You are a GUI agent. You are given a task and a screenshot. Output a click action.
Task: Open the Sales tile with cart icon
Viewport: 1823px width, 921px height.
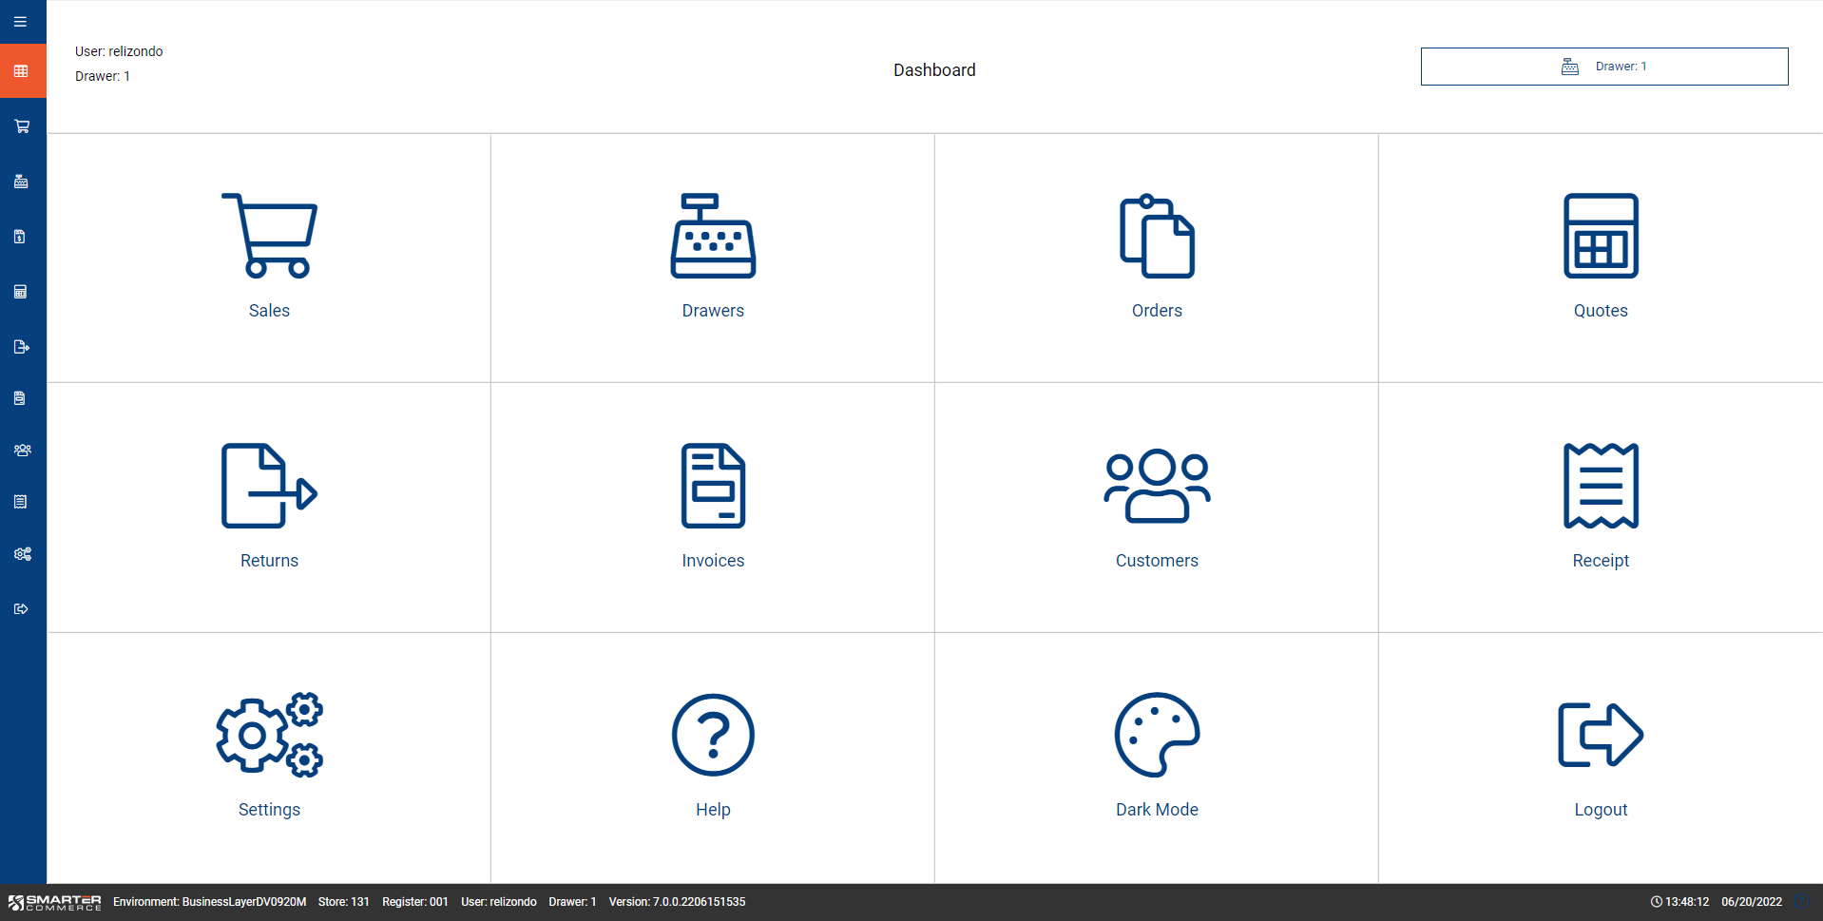(x=269, y=258)
